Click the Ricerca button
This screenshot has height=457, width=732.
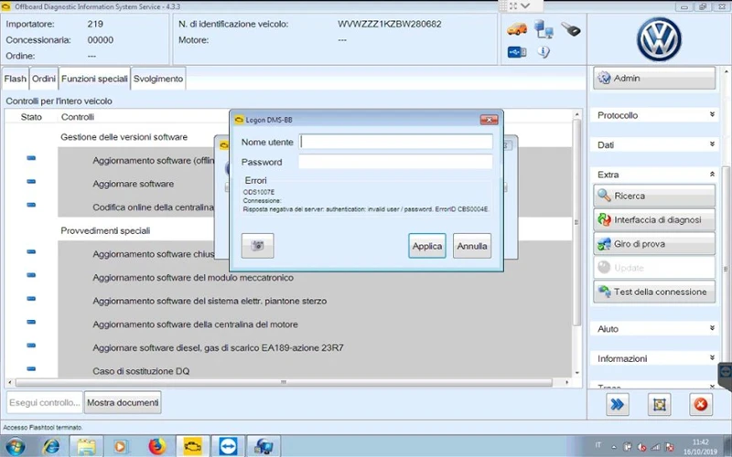tap(654, 196)
